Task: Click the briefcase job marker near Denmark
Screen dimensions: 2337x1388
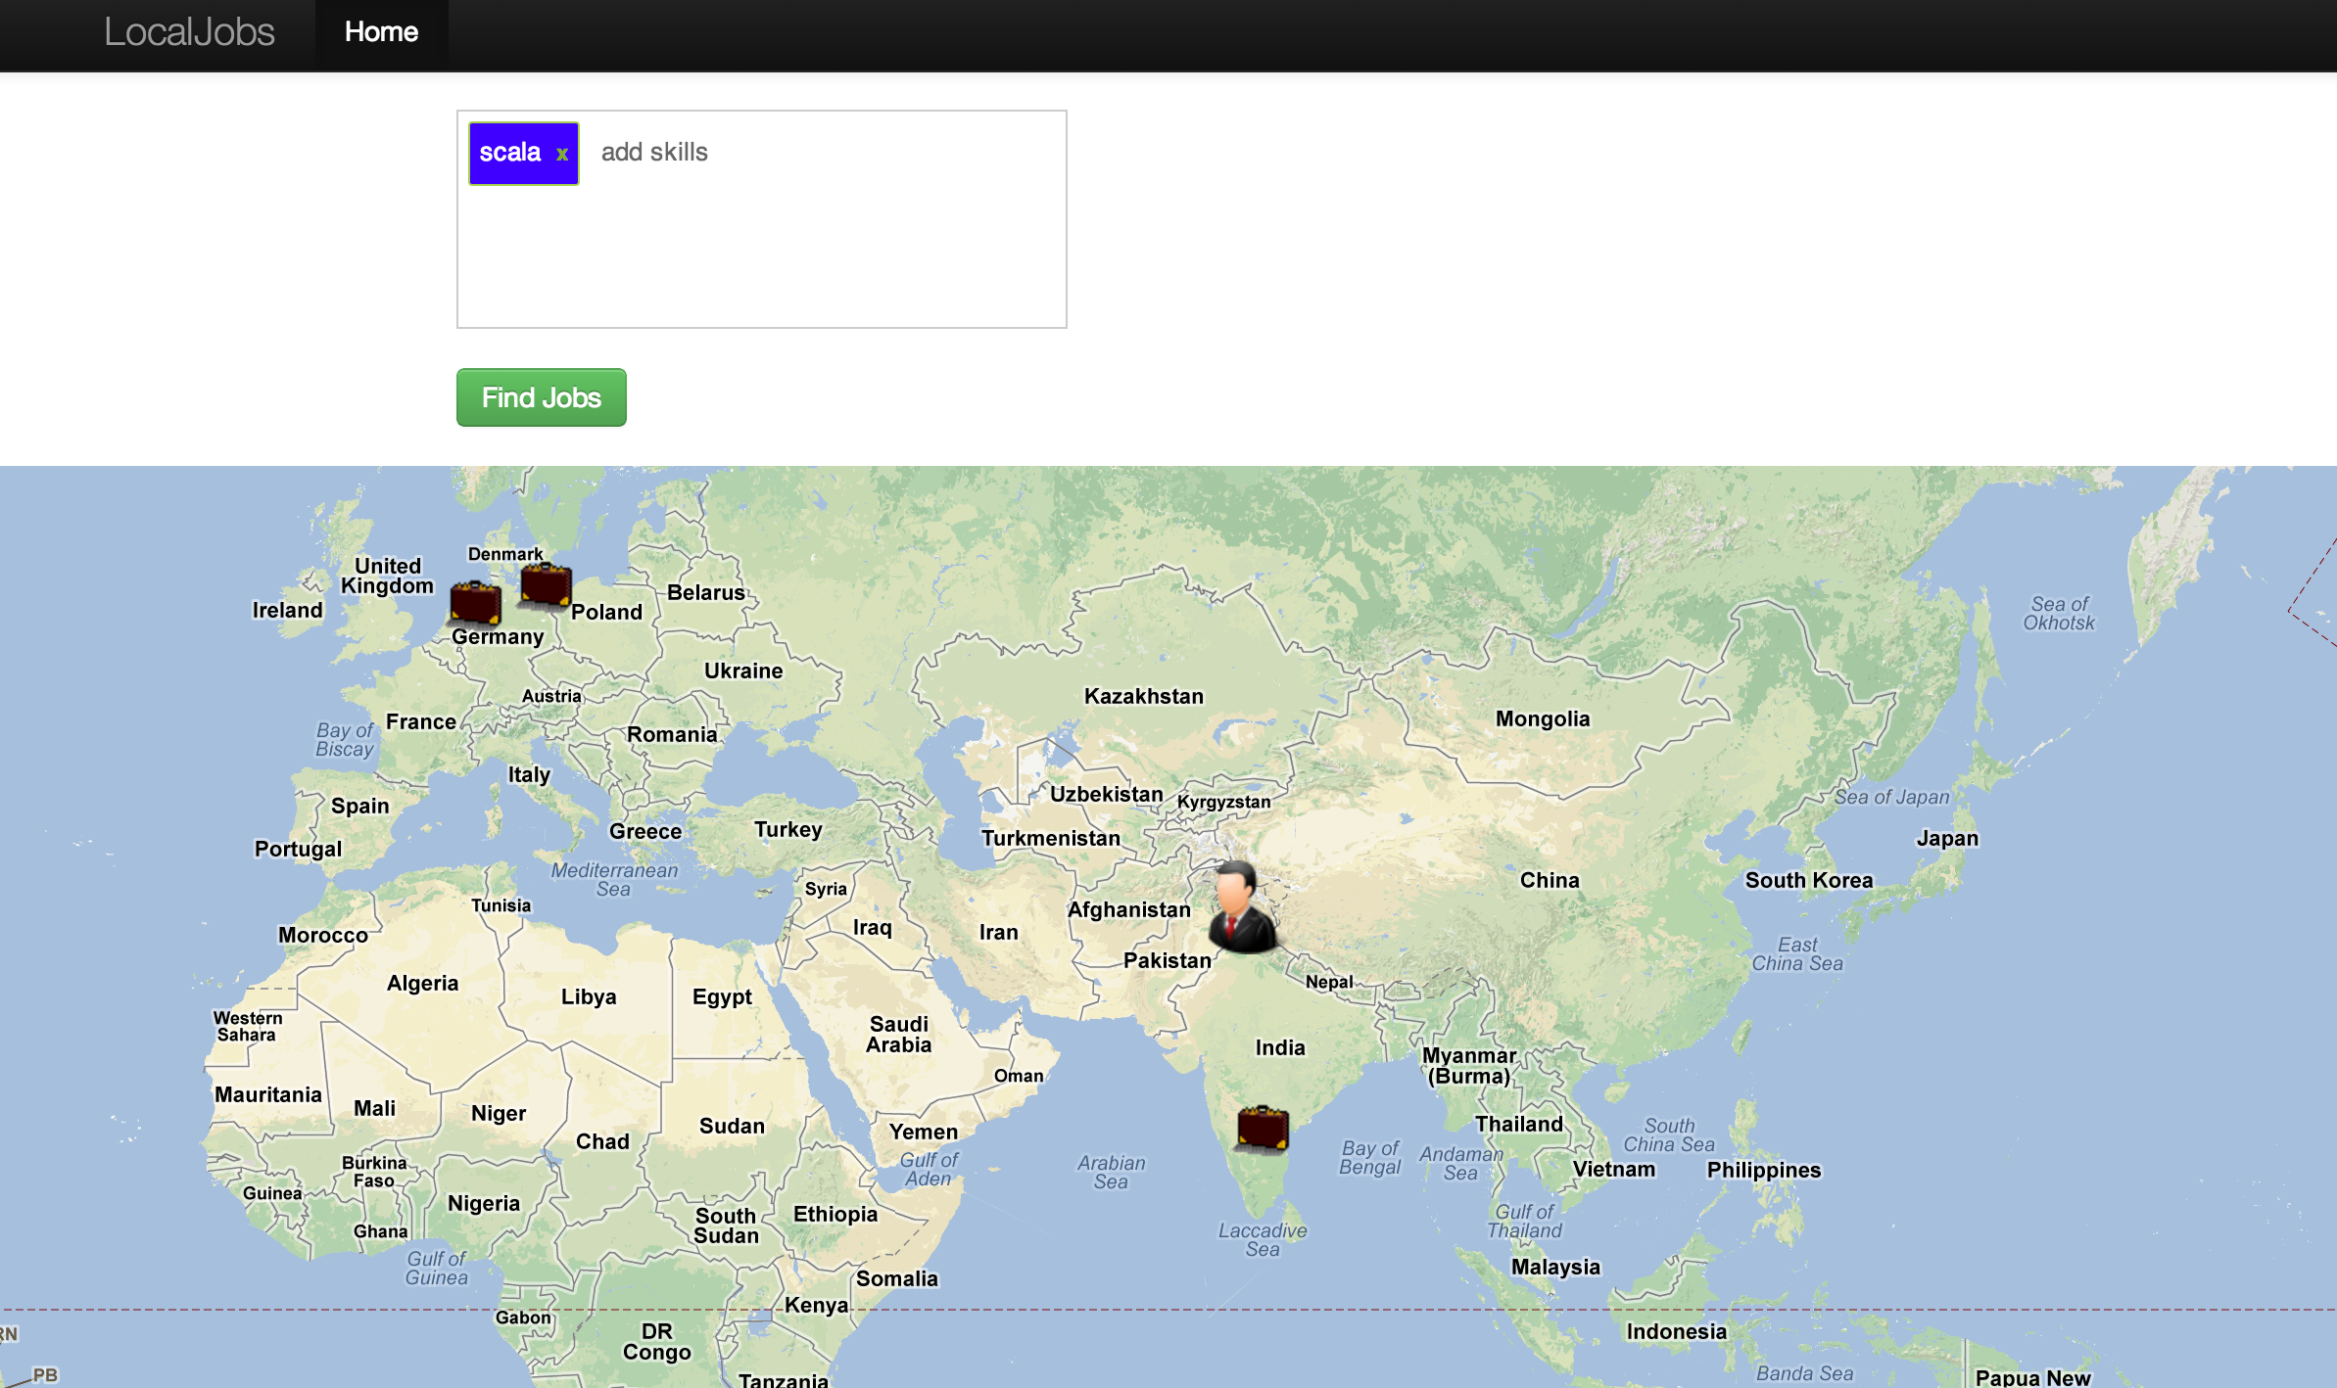Action: coord(546,585)
